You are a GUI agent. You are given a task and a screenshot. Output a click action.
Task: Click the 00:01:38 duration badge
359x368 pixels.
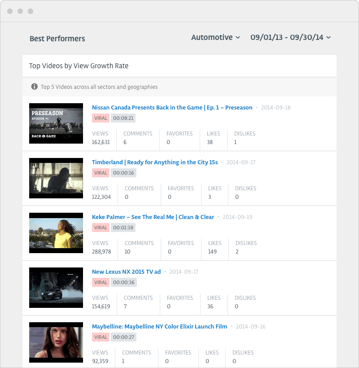(x=123, y=228)
